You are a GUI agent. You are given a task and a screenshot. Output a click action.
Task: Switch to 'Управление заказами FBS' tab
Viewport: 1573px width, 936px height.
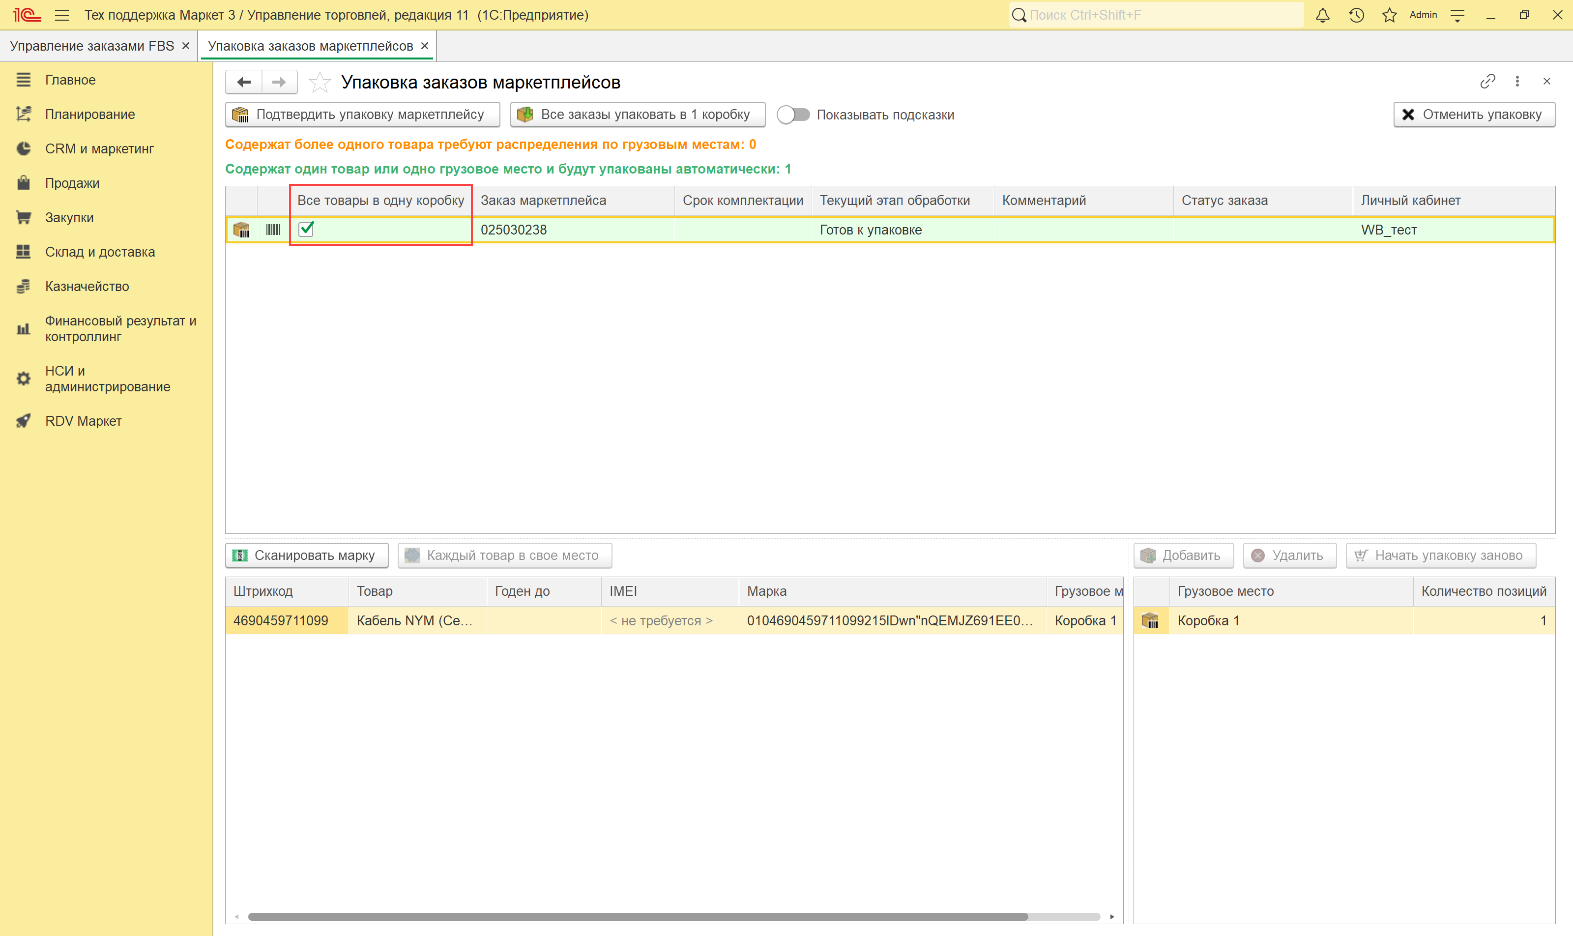point(92,46)
